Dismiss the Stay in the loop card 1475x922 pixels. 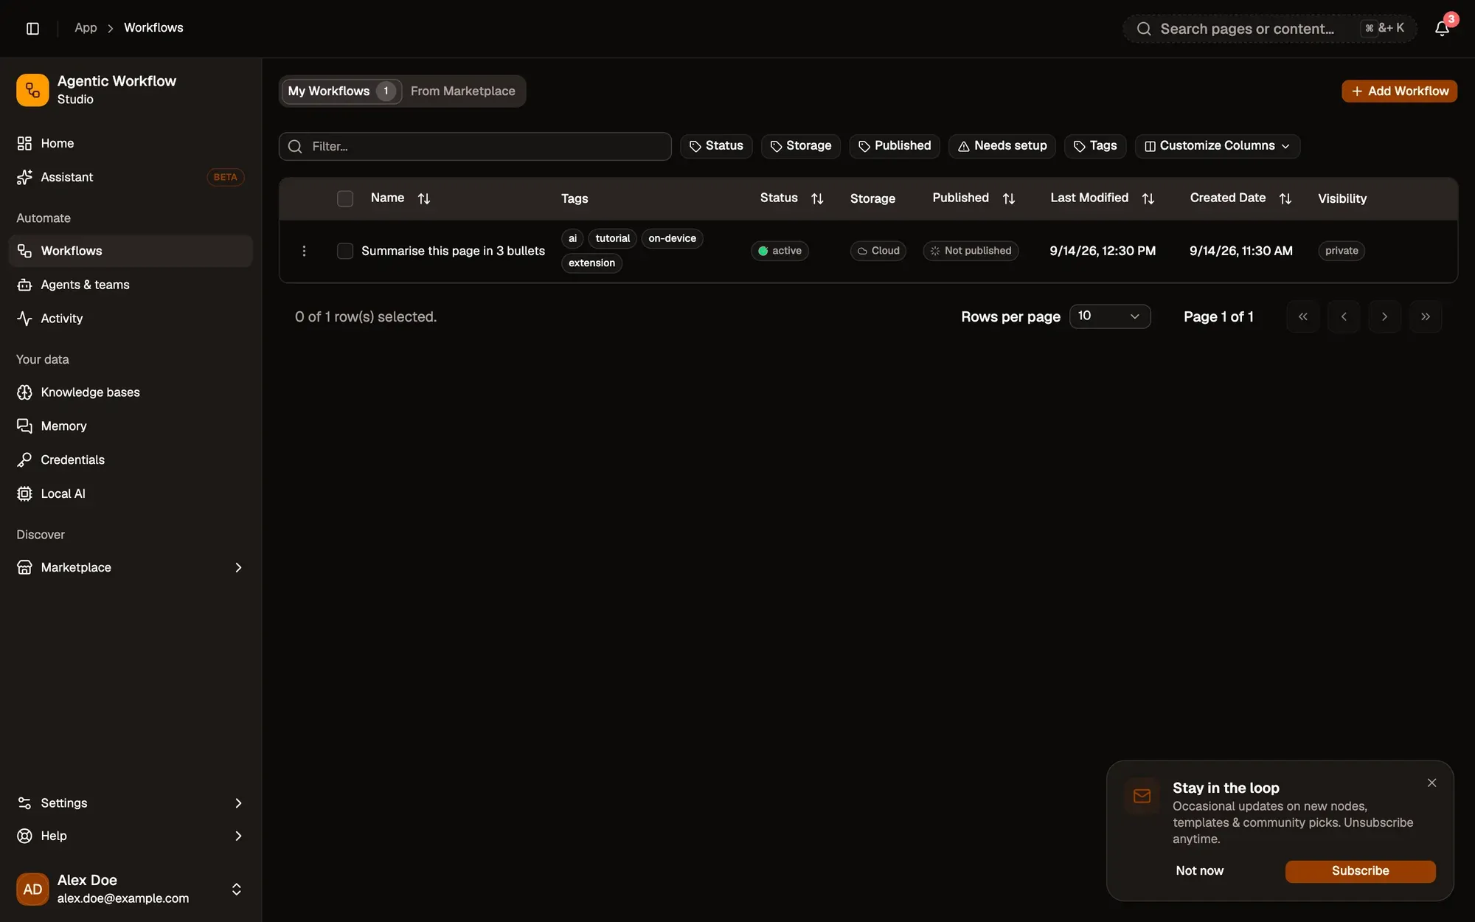(x=1431, y=783)
